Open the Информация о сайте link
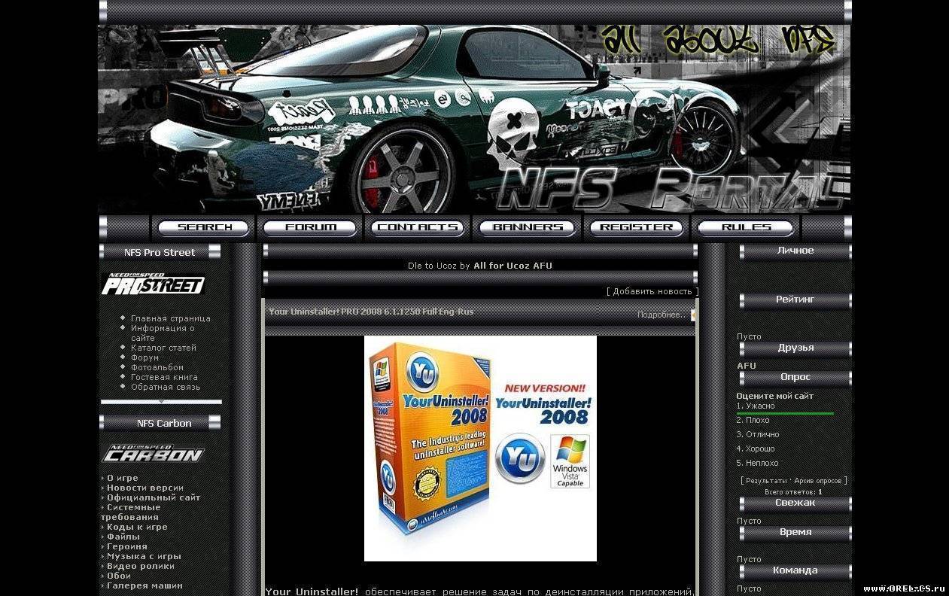The width and height of the screenshot is (949, 596). [x=163, y=333]
